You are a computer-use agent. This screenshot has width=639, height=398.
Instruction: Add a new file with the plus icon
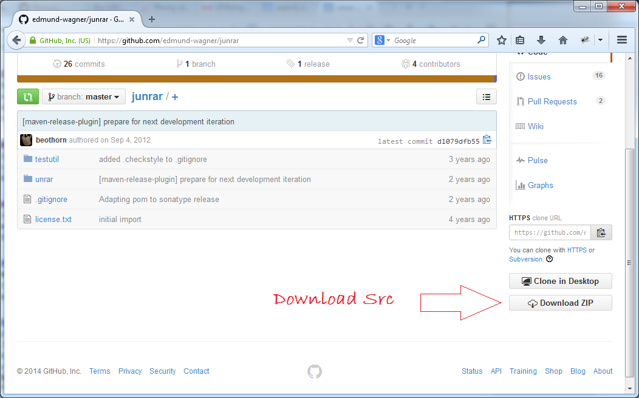click(175, 97)
